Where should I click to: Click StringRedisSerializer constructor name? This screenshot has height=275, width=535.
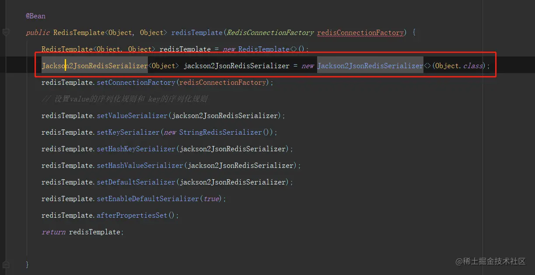click(x=220, y=132)
